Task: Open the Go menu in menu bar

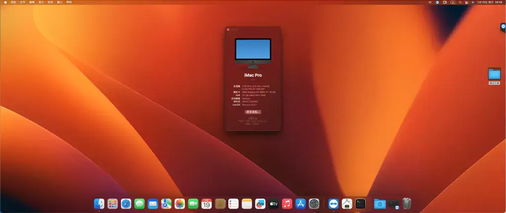Action: click(50, 2)
